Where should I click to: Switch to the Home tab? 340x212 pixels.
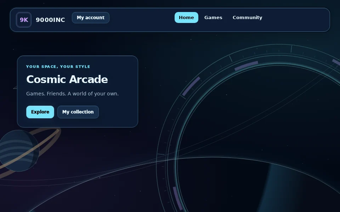coord(186,18)
